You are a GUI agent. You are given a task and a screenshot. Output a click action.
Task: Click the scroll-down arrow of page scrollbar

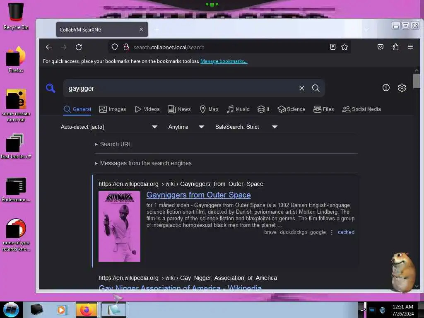click(x=417, y=286)
